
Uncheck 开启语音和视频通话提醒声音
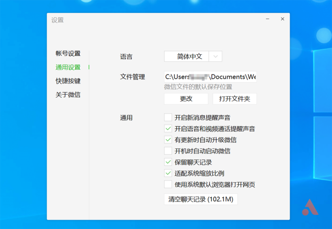click(168, 129)
